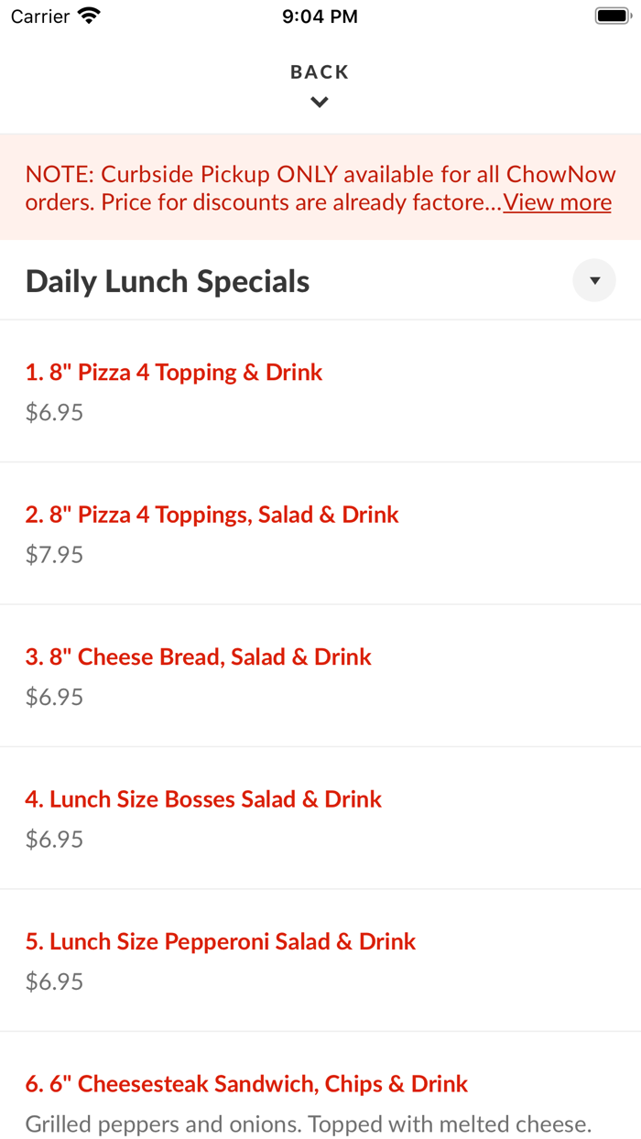Select the Lunch Size Bosses Salad & Drink

203,798
